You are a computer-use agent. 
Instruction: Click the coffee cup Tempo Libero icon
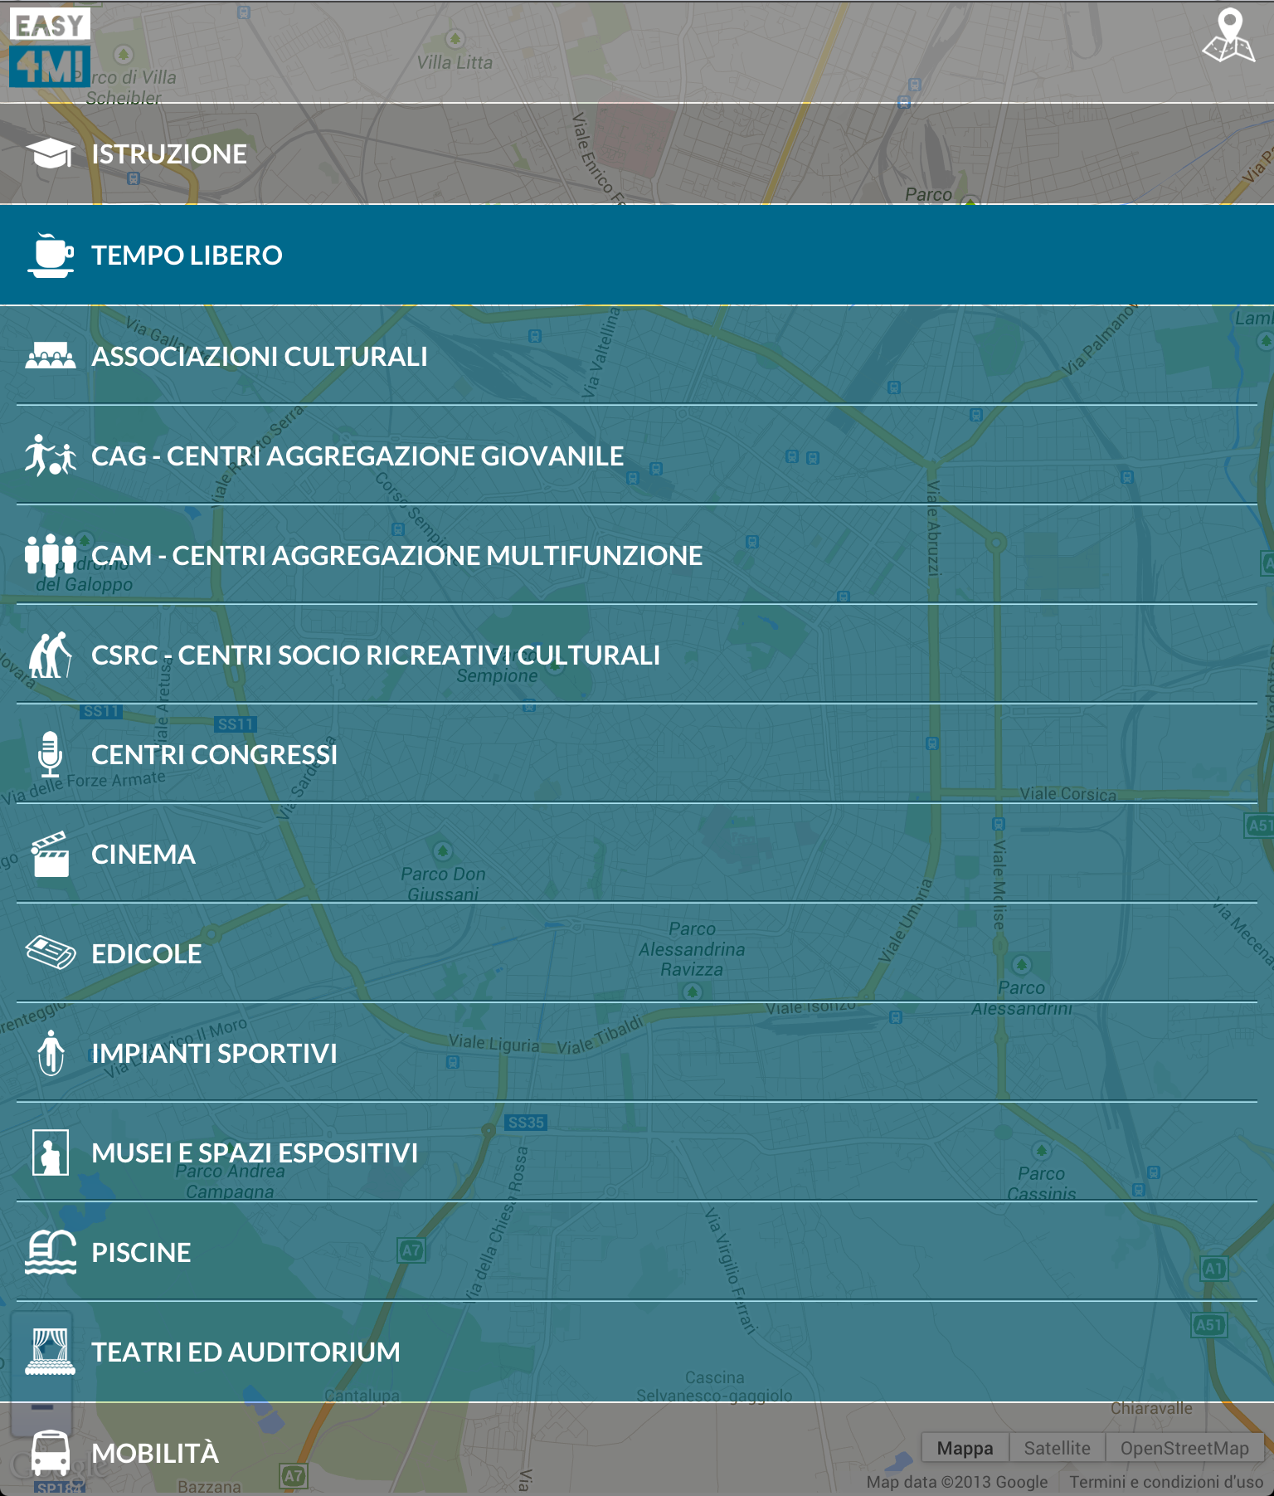click(x=50, y=256)
